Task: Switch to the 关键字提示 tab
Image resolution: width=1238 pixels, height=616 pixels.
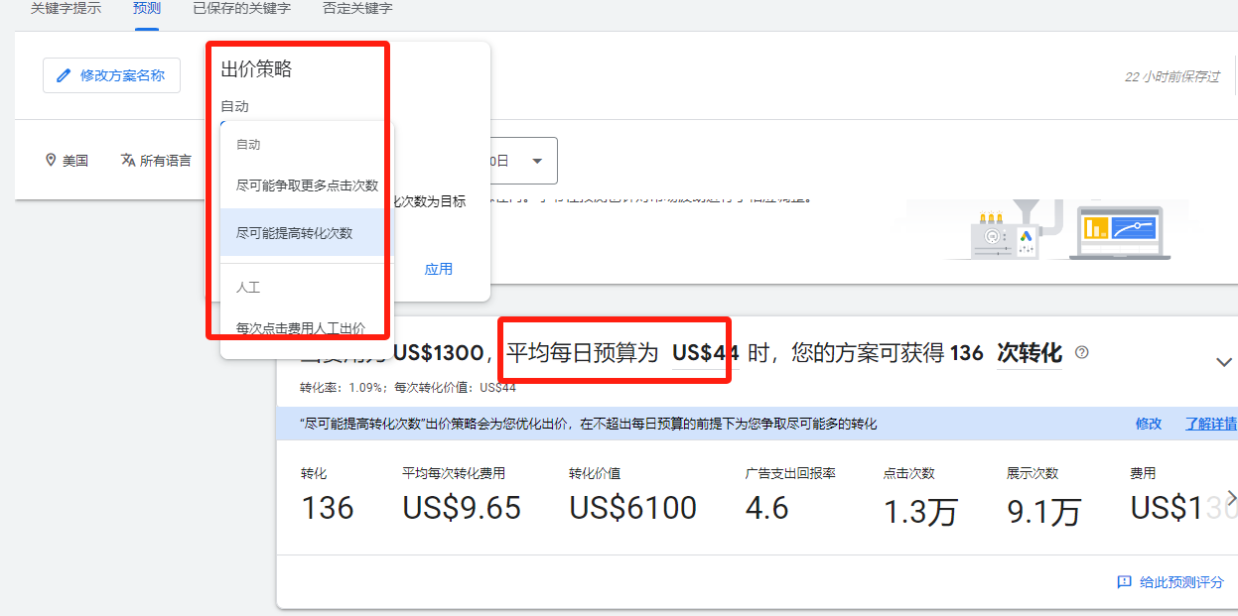Action: [x=66, y=8]
